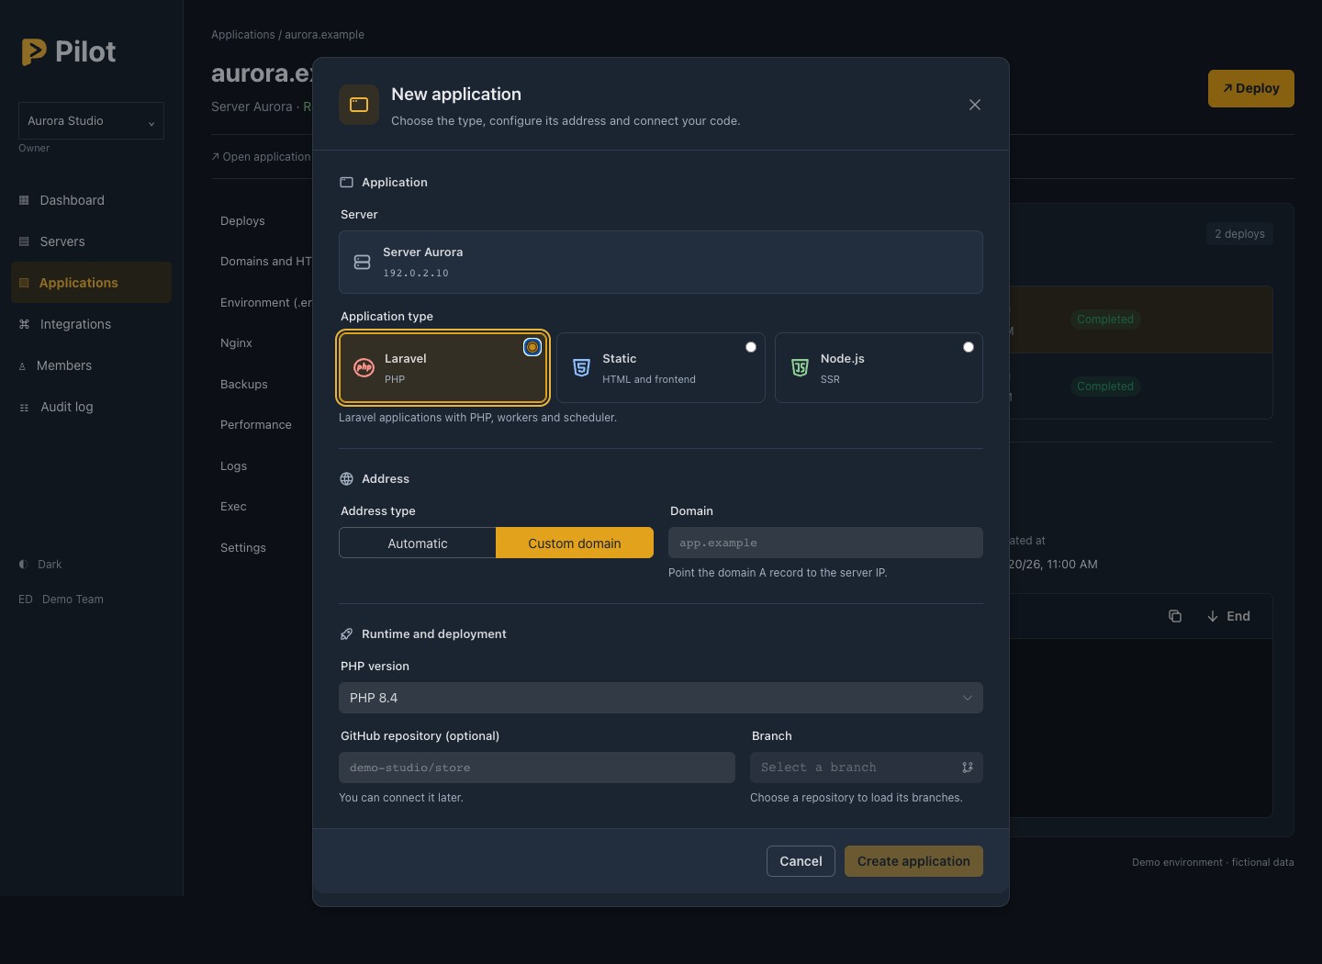Switch address type to Custom domain
Screen dimensions: 1322x964
coord(575,543)
